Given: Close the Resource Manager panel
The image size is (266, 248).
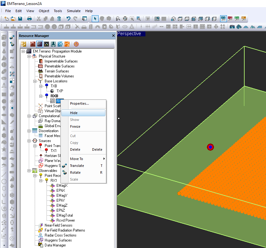Looking at the screenshot, I should (113, 36).
